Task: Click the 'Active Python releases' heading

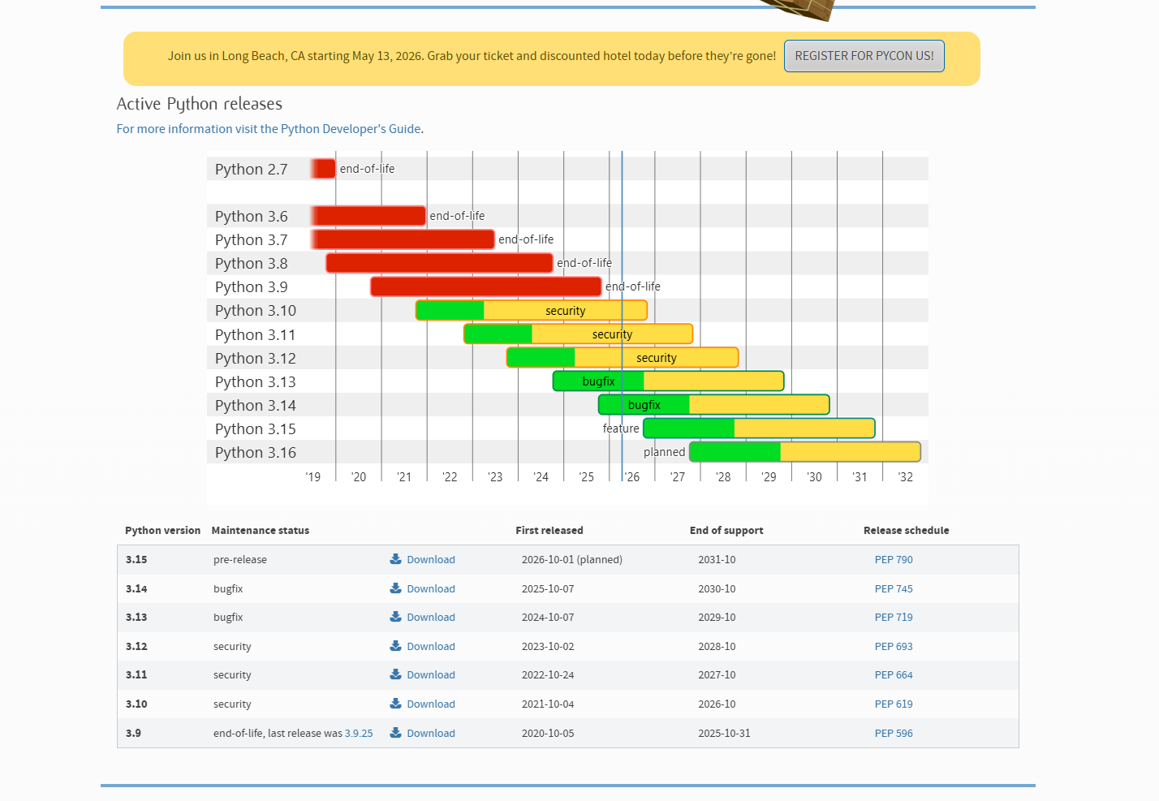Action: coord(200,104)
